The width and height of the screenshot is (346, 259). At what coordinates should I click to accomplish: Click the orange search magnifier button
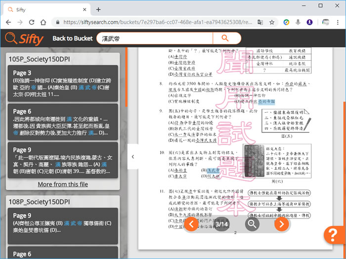(x=225, y=38)
